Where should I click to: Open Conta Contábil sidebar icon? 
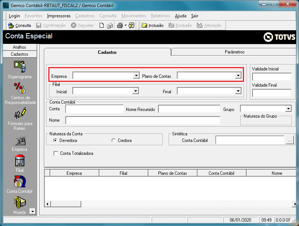20,181
